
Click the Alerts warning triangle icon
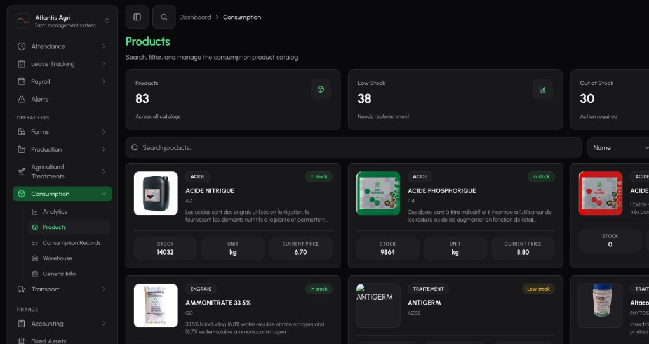click(x=22, y=99)
